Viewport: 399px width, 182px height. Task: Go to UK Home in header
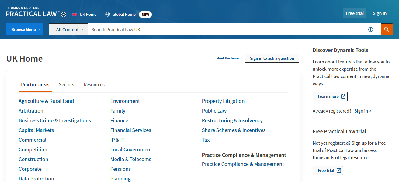tap(88, 14)
